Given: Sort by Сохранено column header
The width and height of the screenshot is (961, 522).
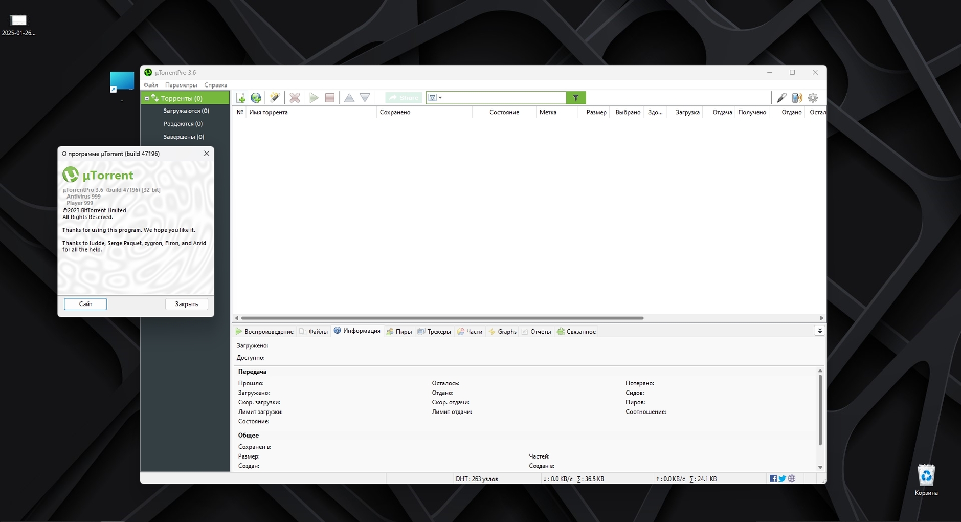Looking at the screenshot, I should click(424, 112).
